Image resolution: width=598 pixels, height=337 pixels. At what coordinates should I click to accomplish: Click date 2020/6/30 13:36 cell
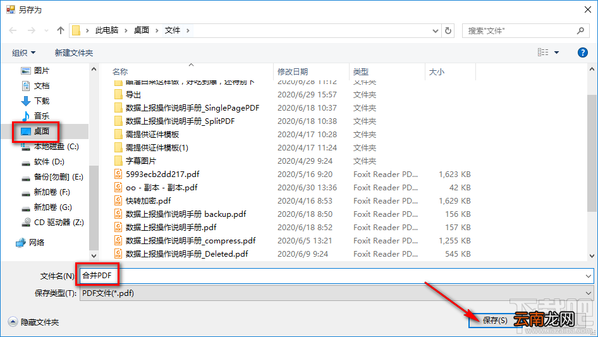pyautogui.click(x=307, y=187)
